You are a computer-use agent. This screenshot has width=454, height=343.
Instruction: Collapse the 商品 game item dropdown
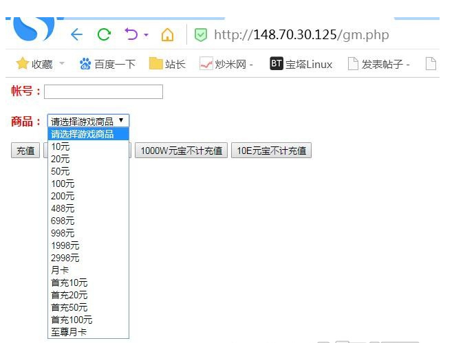pos(87,121)
